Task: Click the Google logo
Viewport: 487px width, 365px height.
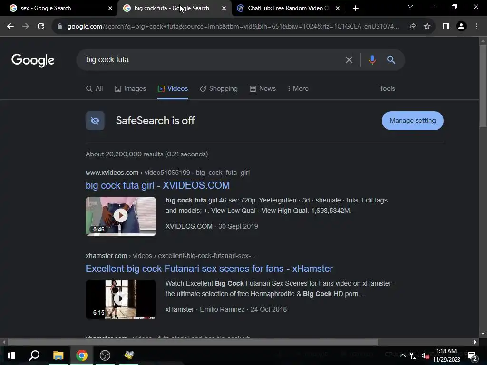Action: tap(33, 60)
